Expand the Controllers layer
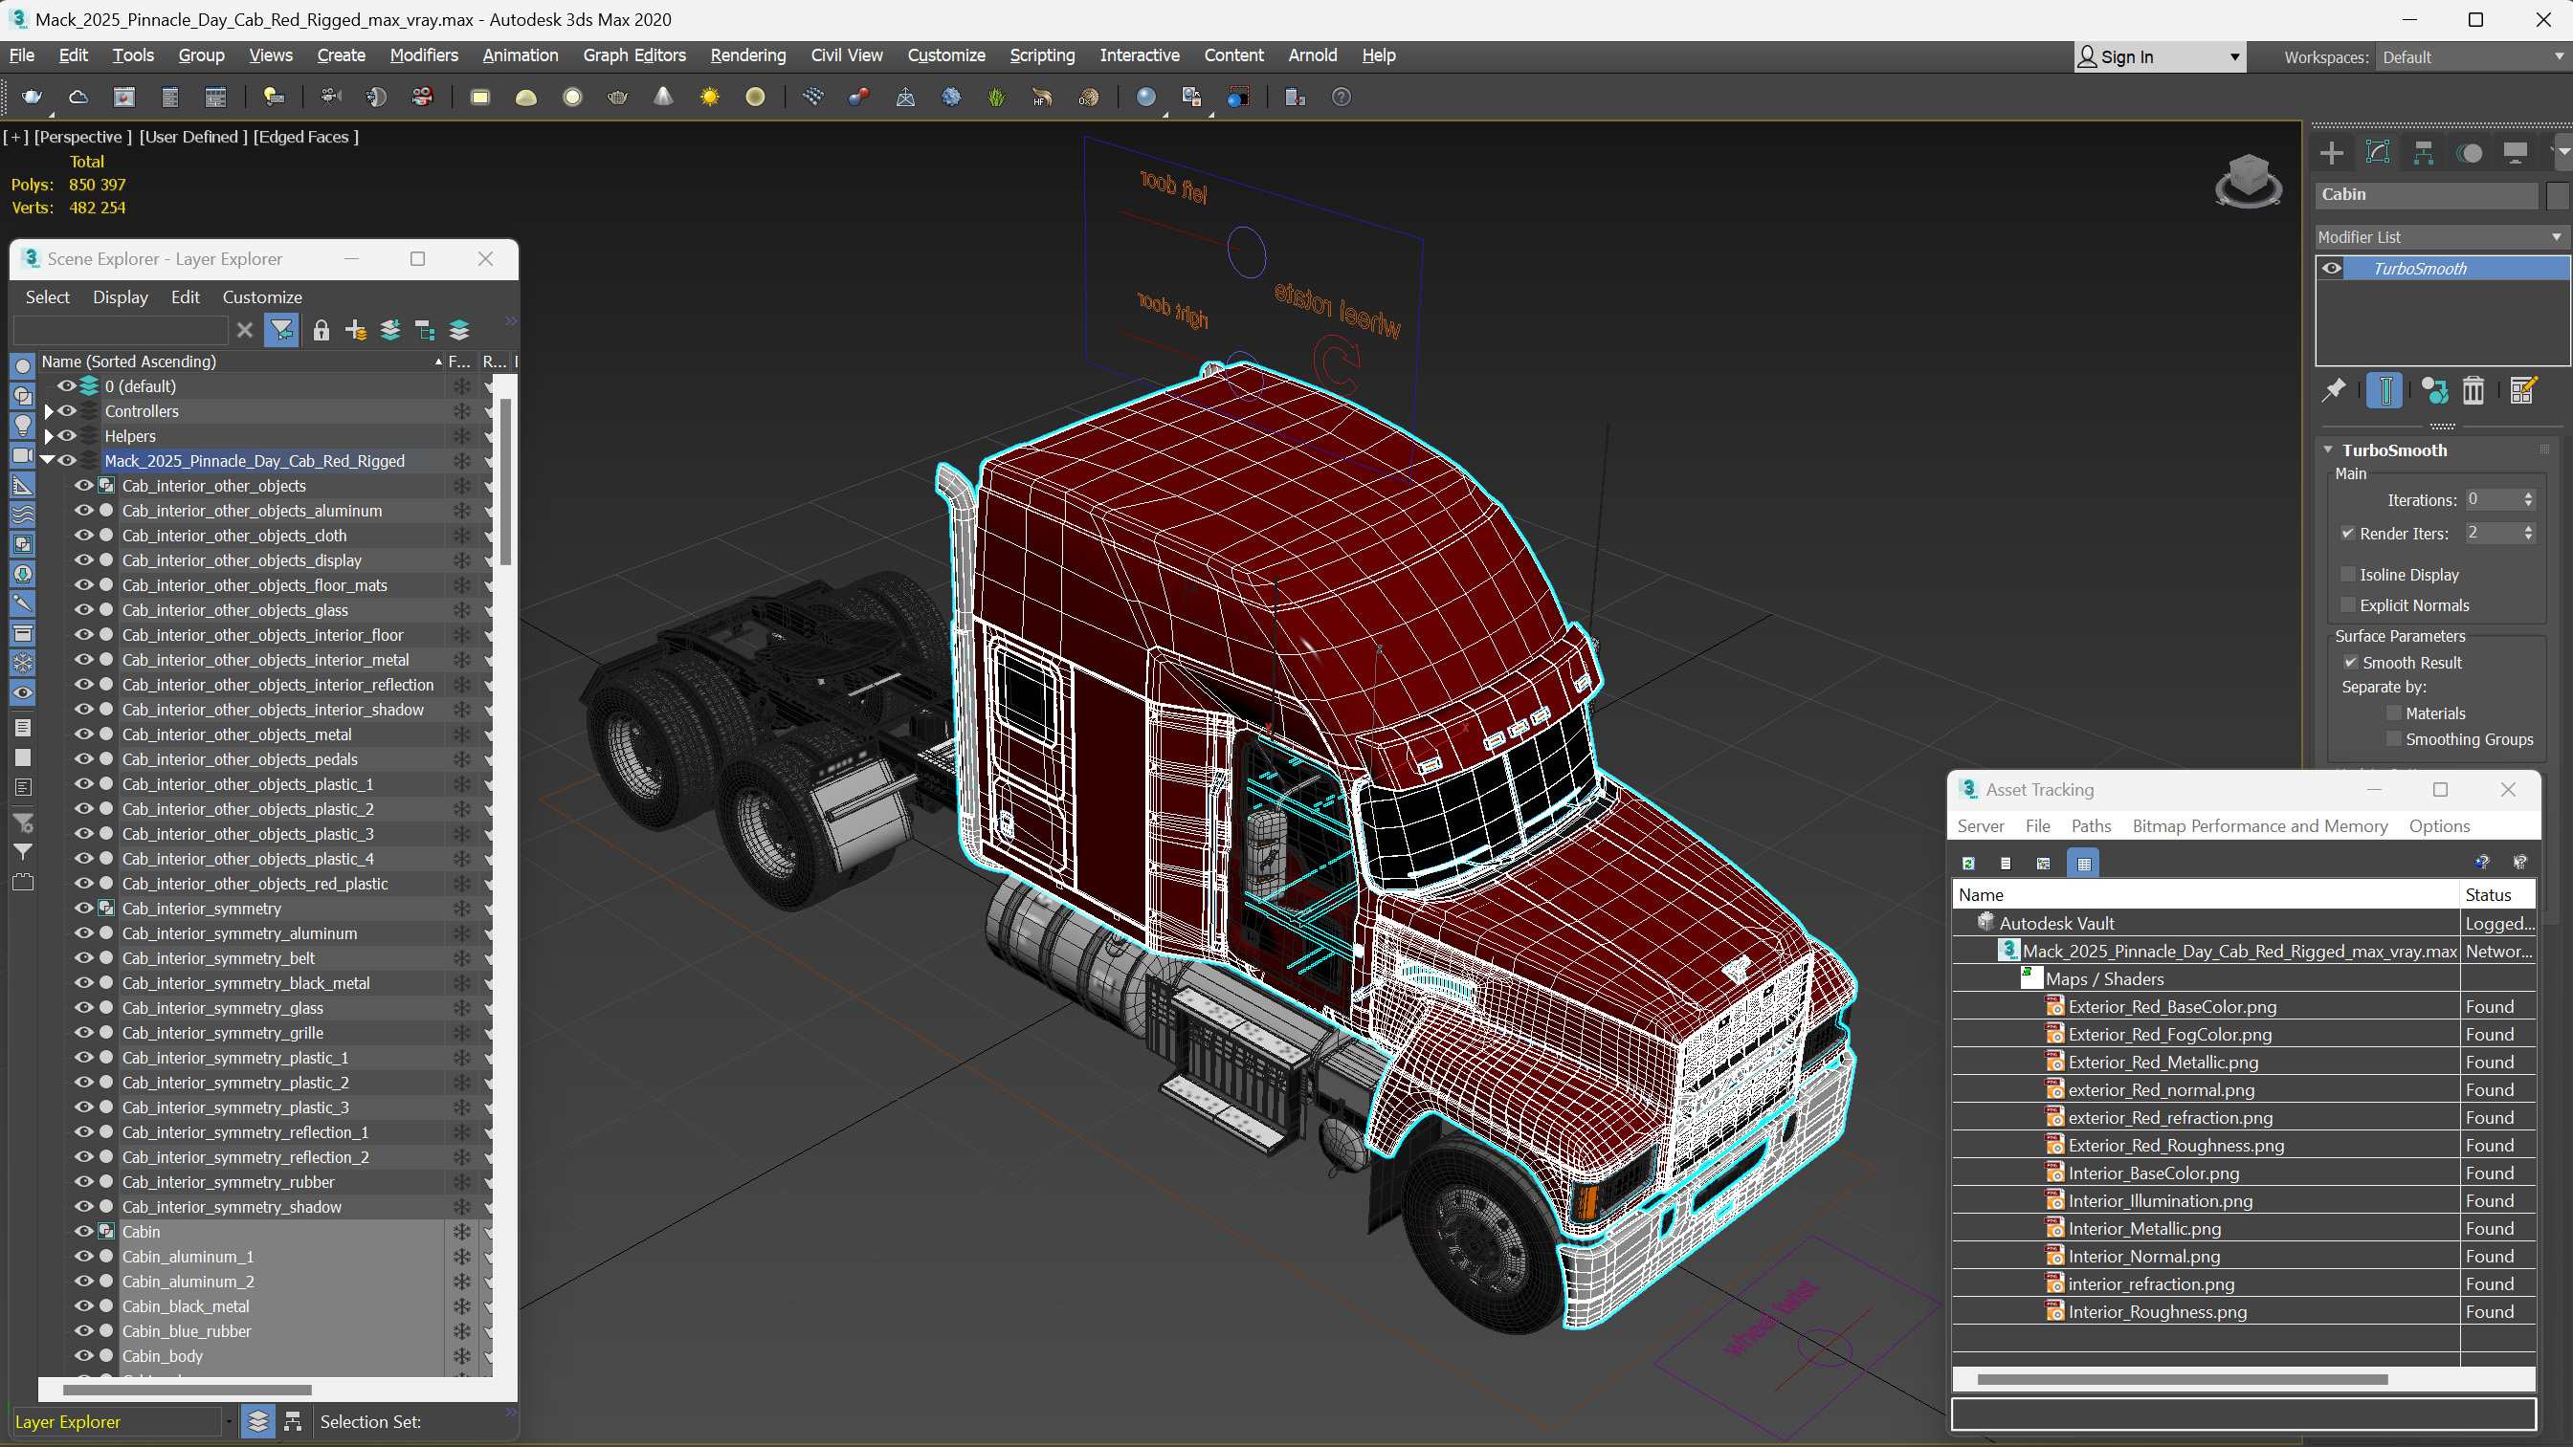The height and width of the screenshot is (1447, 2573). pyautogui.click(x=48, y=410)
